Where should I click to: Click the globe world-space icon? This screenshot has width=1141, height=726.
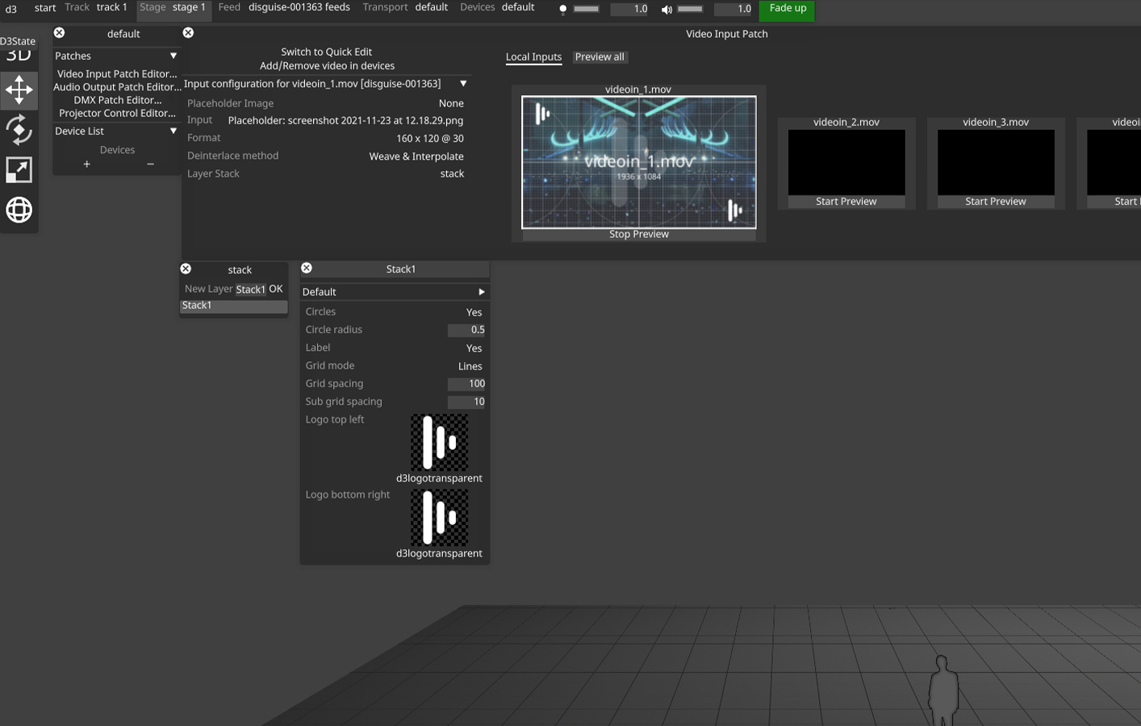(x=19, y=210)
